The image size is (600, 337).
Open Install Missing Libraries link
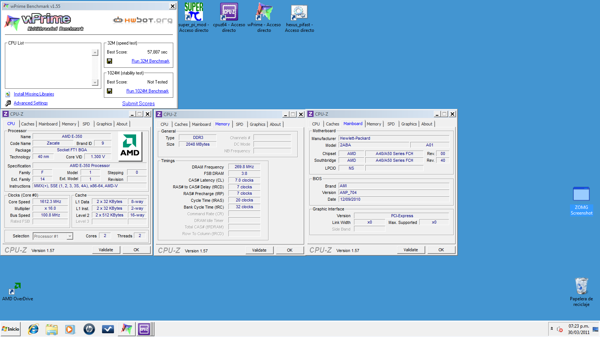pyautogui.click(x=34, y=94)
